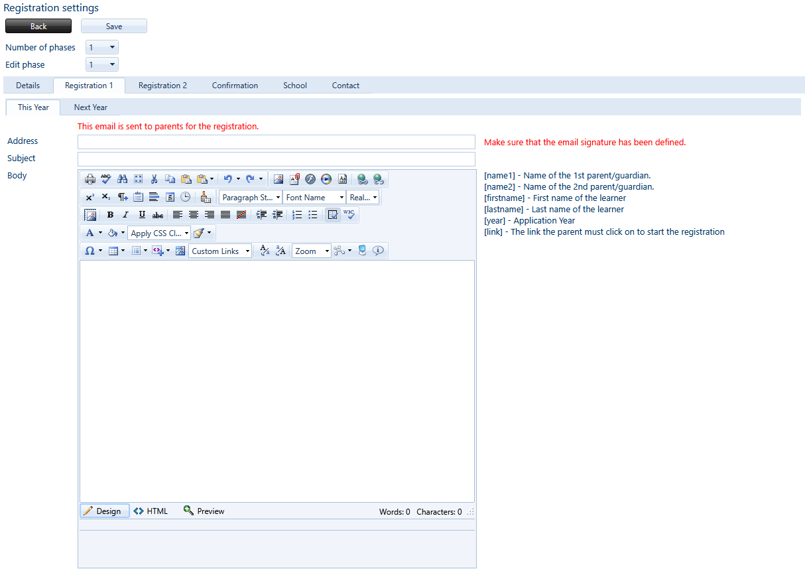Image resolution: width=805 pixels, height=577 pixels.
Task: Apply Superscript formatting
Action: click(90, 197)
